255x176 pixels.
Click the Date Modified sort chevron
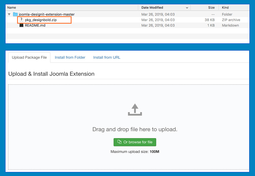tap(187, 8)
